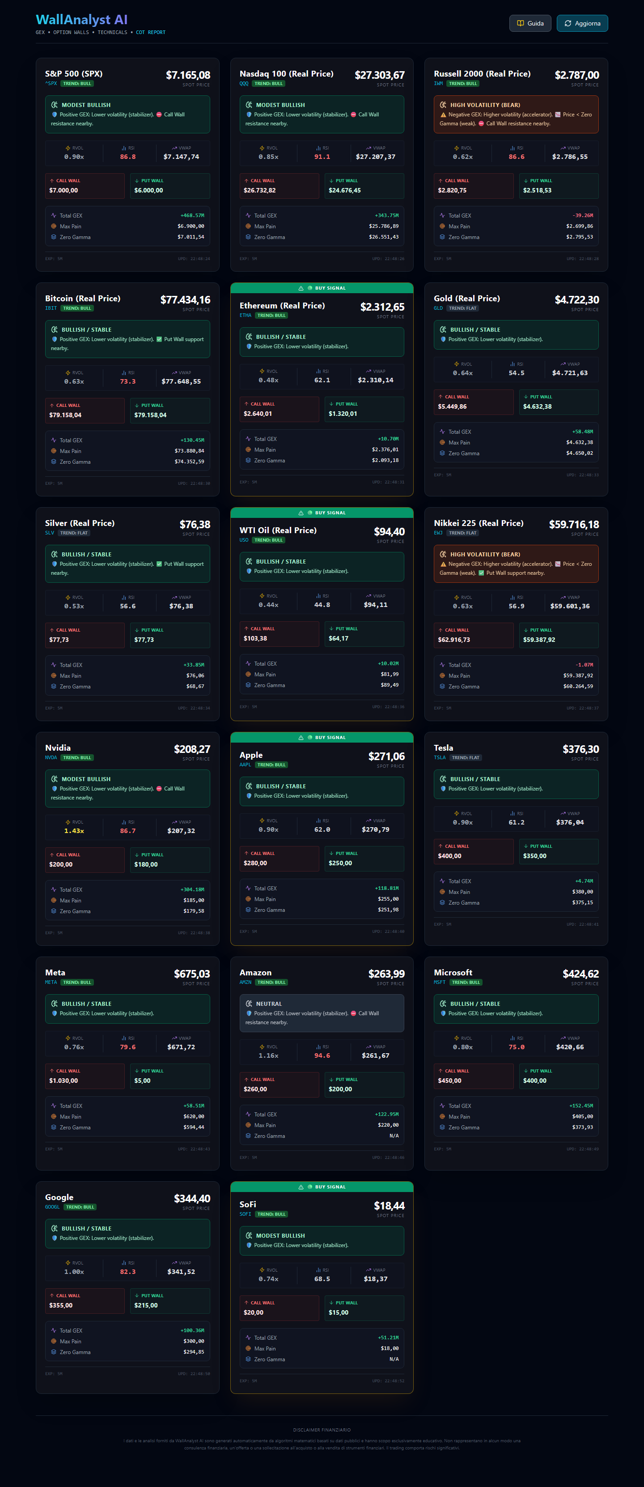Click status icon beside High Volatility in Russell 2000 card
This screenshot has width=644, height=1487.
tap(443, 105)
